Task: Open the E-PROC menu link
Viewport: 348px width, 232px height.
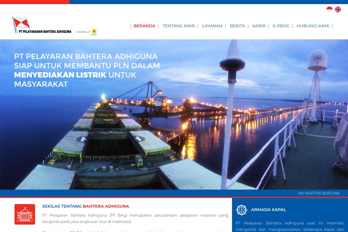Action: (281, 26)
